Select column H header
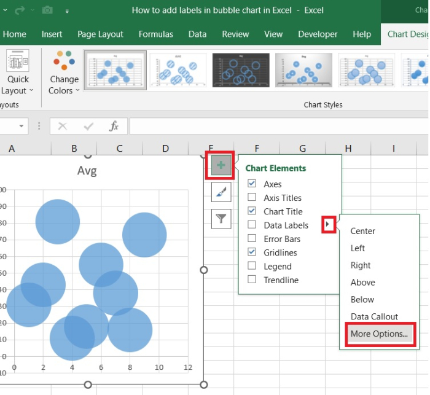 coord(348,149)
